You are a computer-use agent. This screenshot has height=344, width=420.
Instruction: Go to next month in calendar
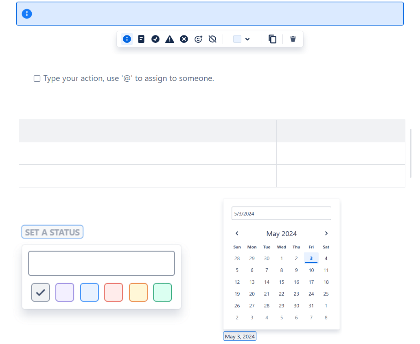click(326, 233)
